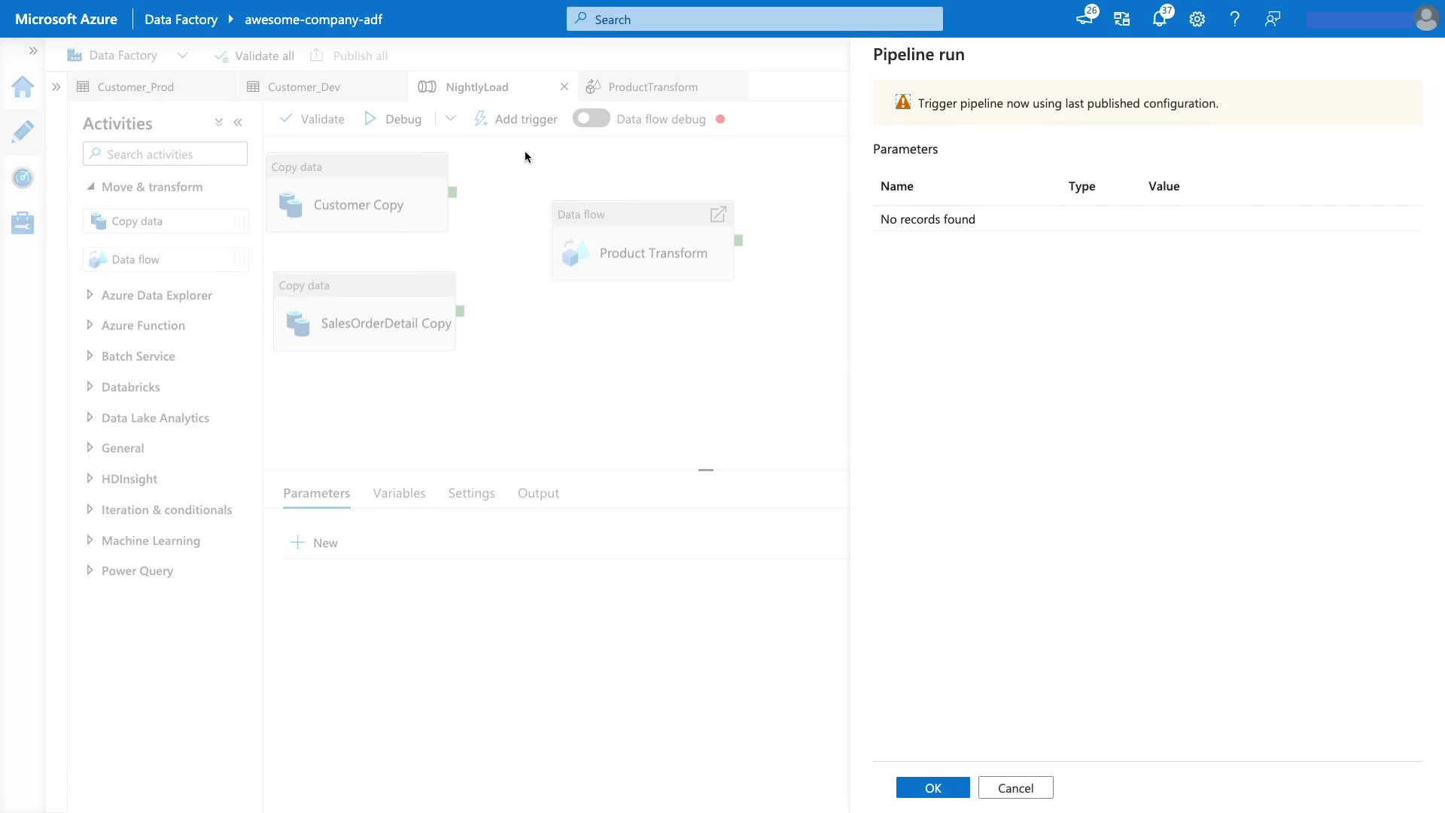This screenshot has width=1445, height=813.
Task: Collapse the Activities panel with double chevron
Action: [238, 123]
